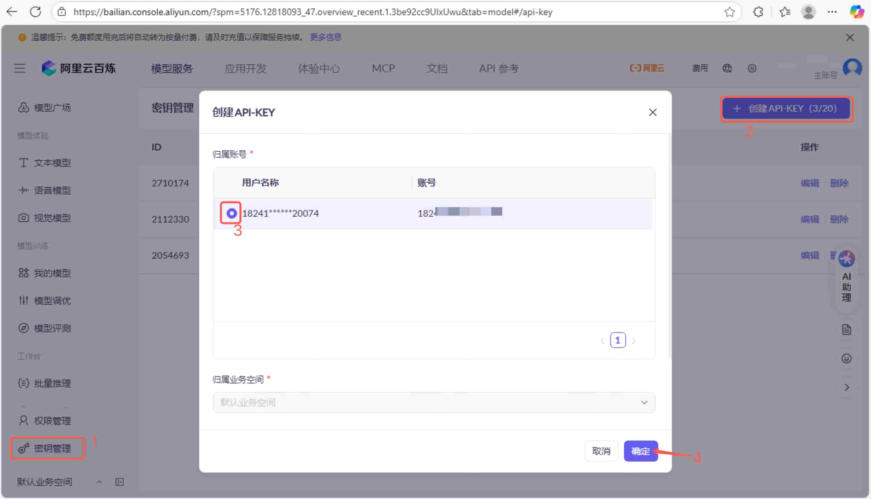Open 语音模型 from sidebar
The height and width of the screenshot is (499, 871).
tap(53, 190)
